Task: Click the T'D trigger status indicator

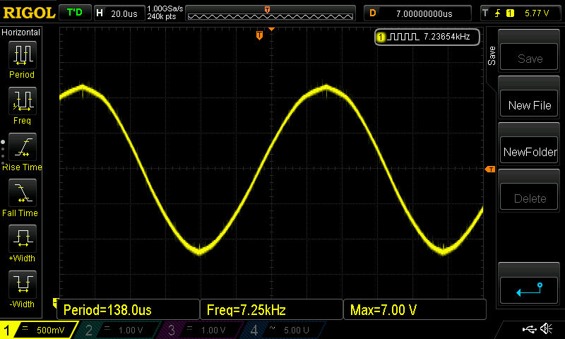Action: coord(75,13)
